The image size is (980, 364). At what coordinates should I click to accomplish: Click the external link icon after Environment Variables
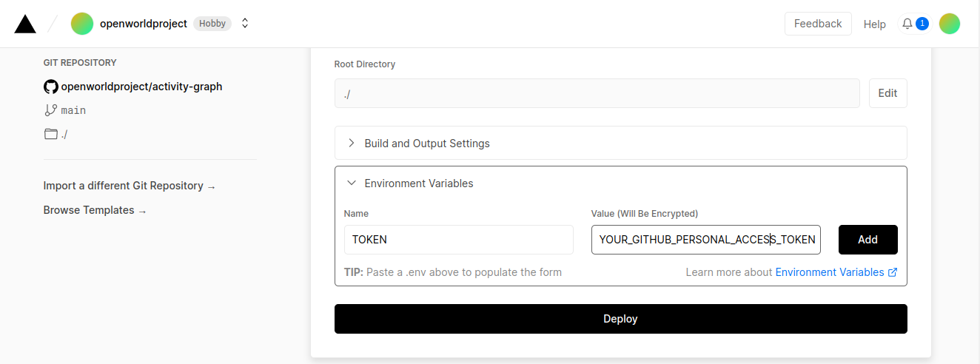click(893, 272)
